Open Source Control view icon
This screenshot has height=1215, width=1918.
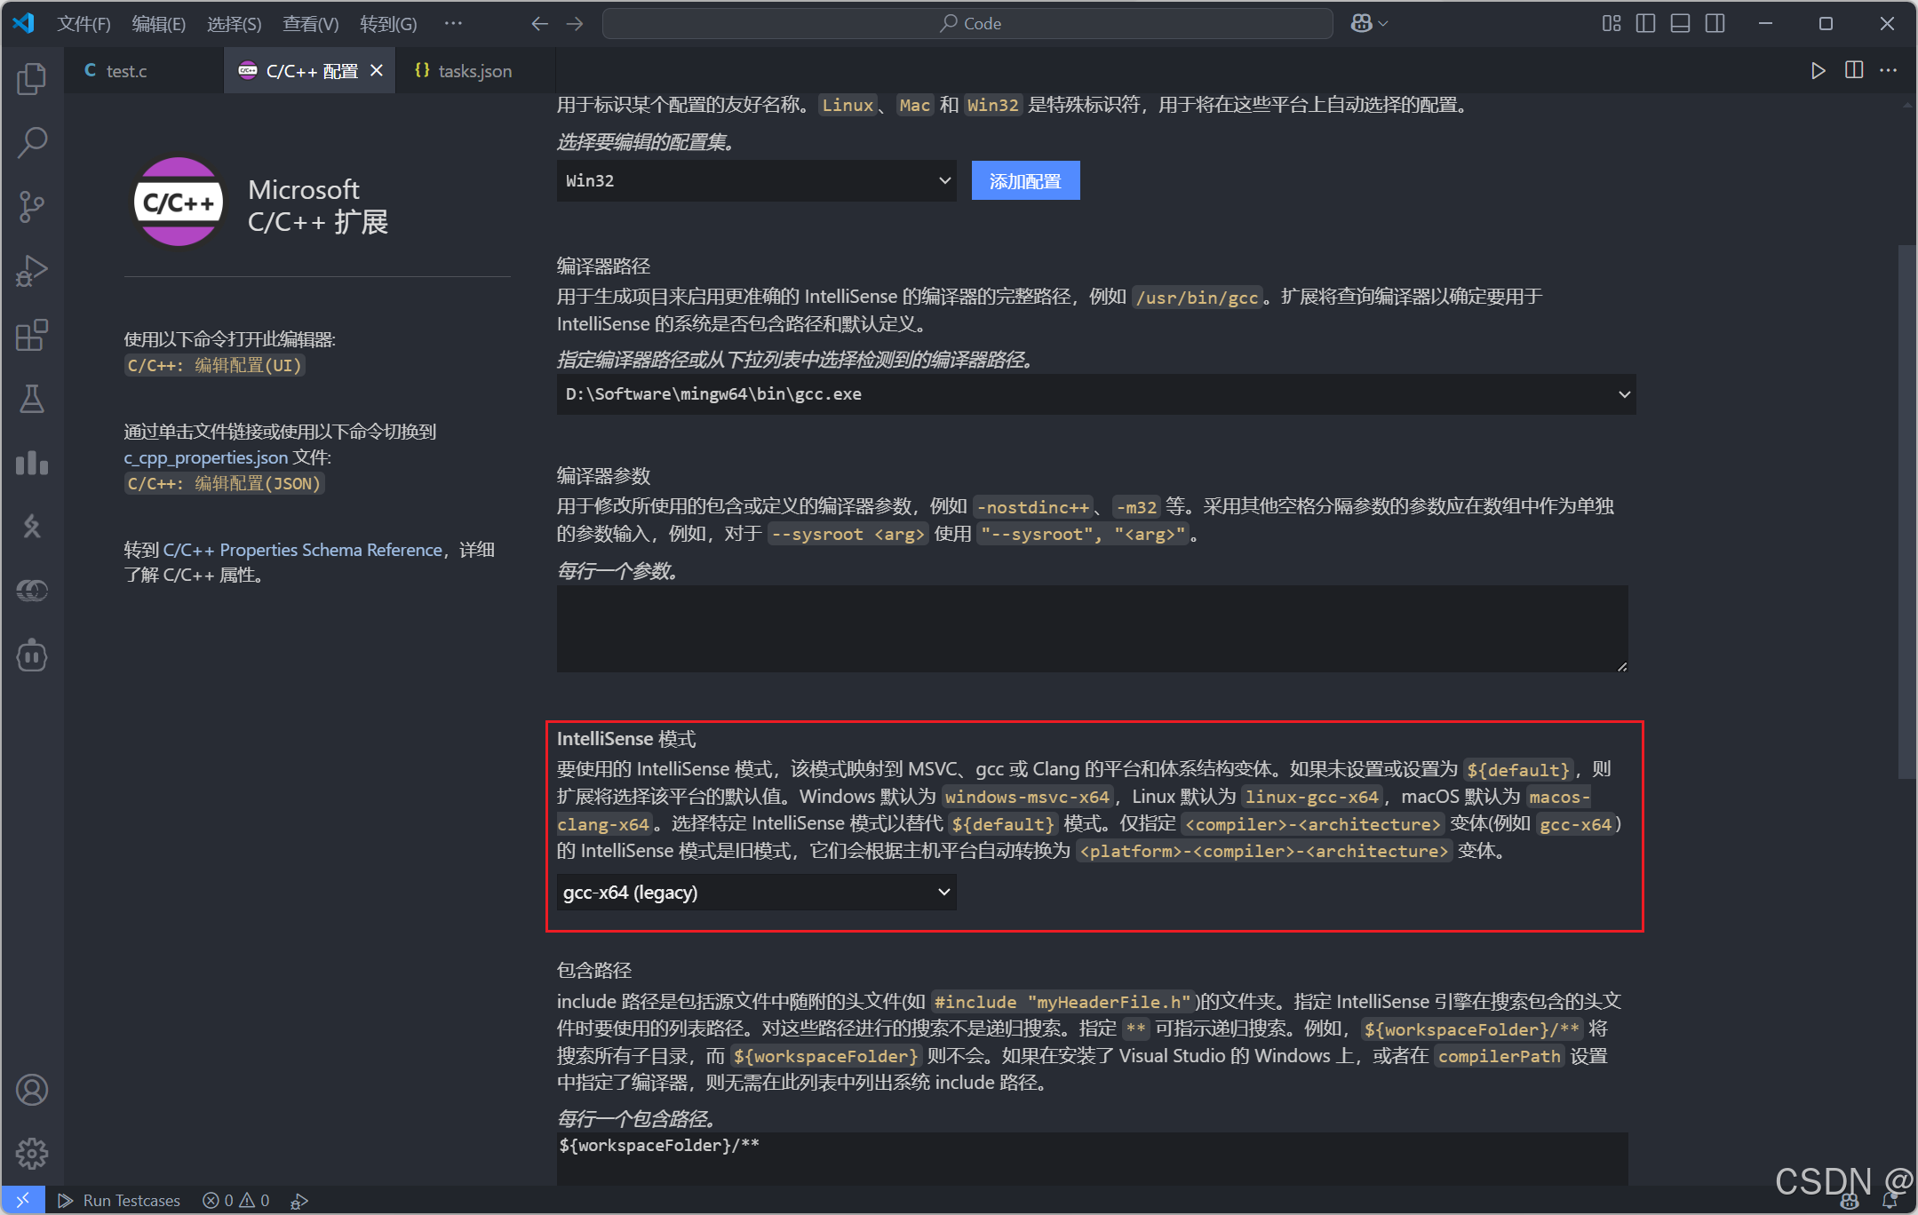point(32,206)
